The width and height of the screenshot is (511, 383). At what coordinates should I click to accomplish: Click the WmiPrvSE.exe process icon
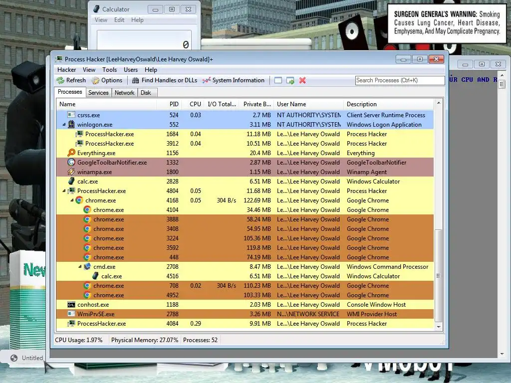(71, 314)
